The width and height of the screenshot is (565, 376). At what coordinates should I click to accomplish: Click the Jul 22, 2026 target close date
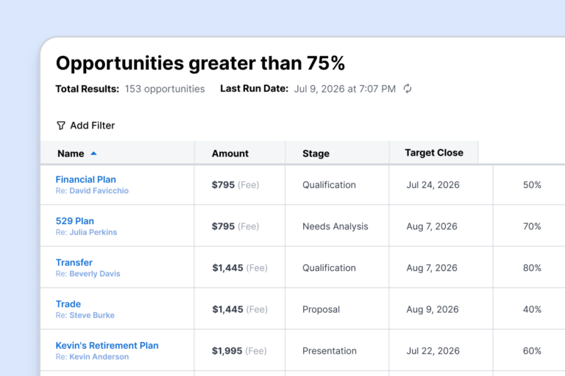tap(433, 351)
